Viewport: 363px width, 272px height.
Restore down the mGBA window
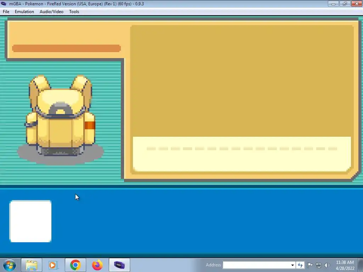pyautogui.click(x=345, y=4)
